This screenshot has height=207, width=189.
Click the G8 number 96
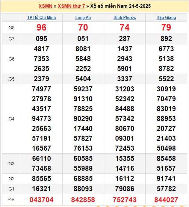click(x=41, y=28)
